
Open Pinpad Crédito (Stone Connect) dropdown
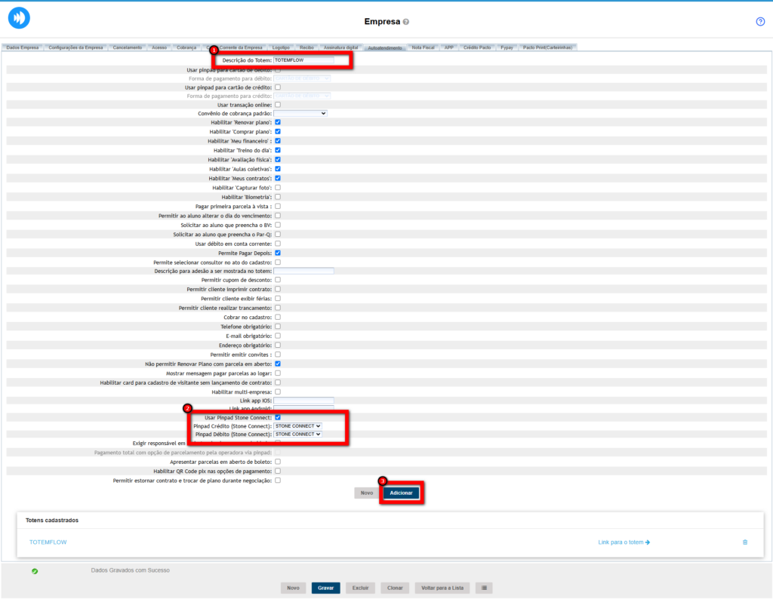[297, 426]
